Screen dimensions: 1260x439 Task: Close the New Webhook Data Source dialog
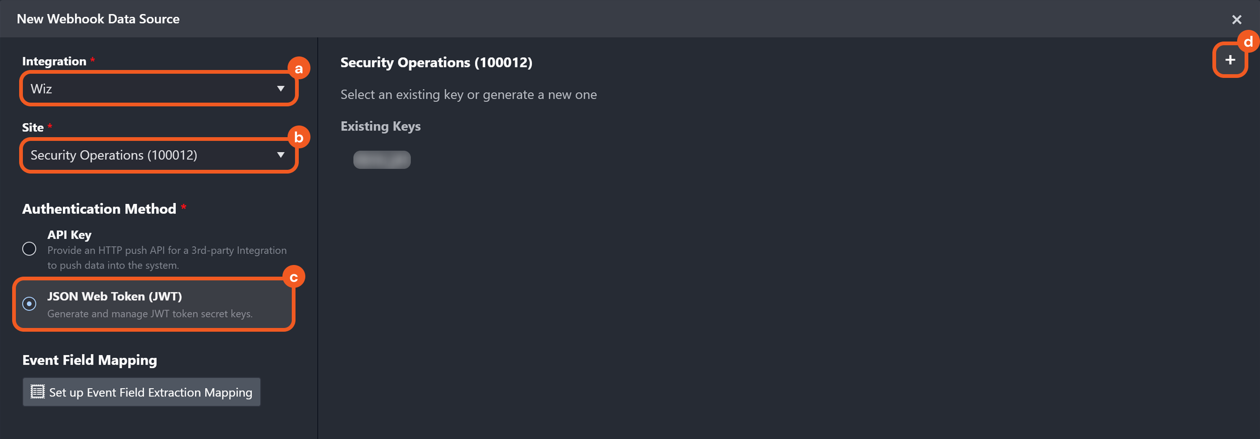1237,20
